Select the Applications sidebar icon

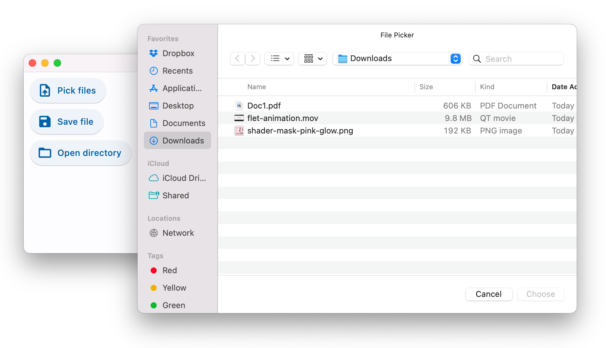pos(153,88)
